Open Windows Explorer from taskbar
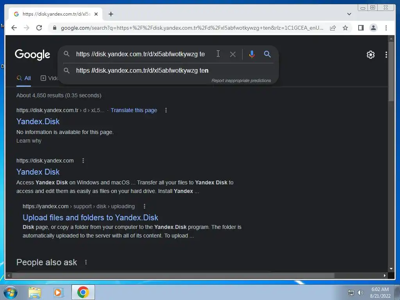This screenshot has width=400, height=300. click(35, 292)
